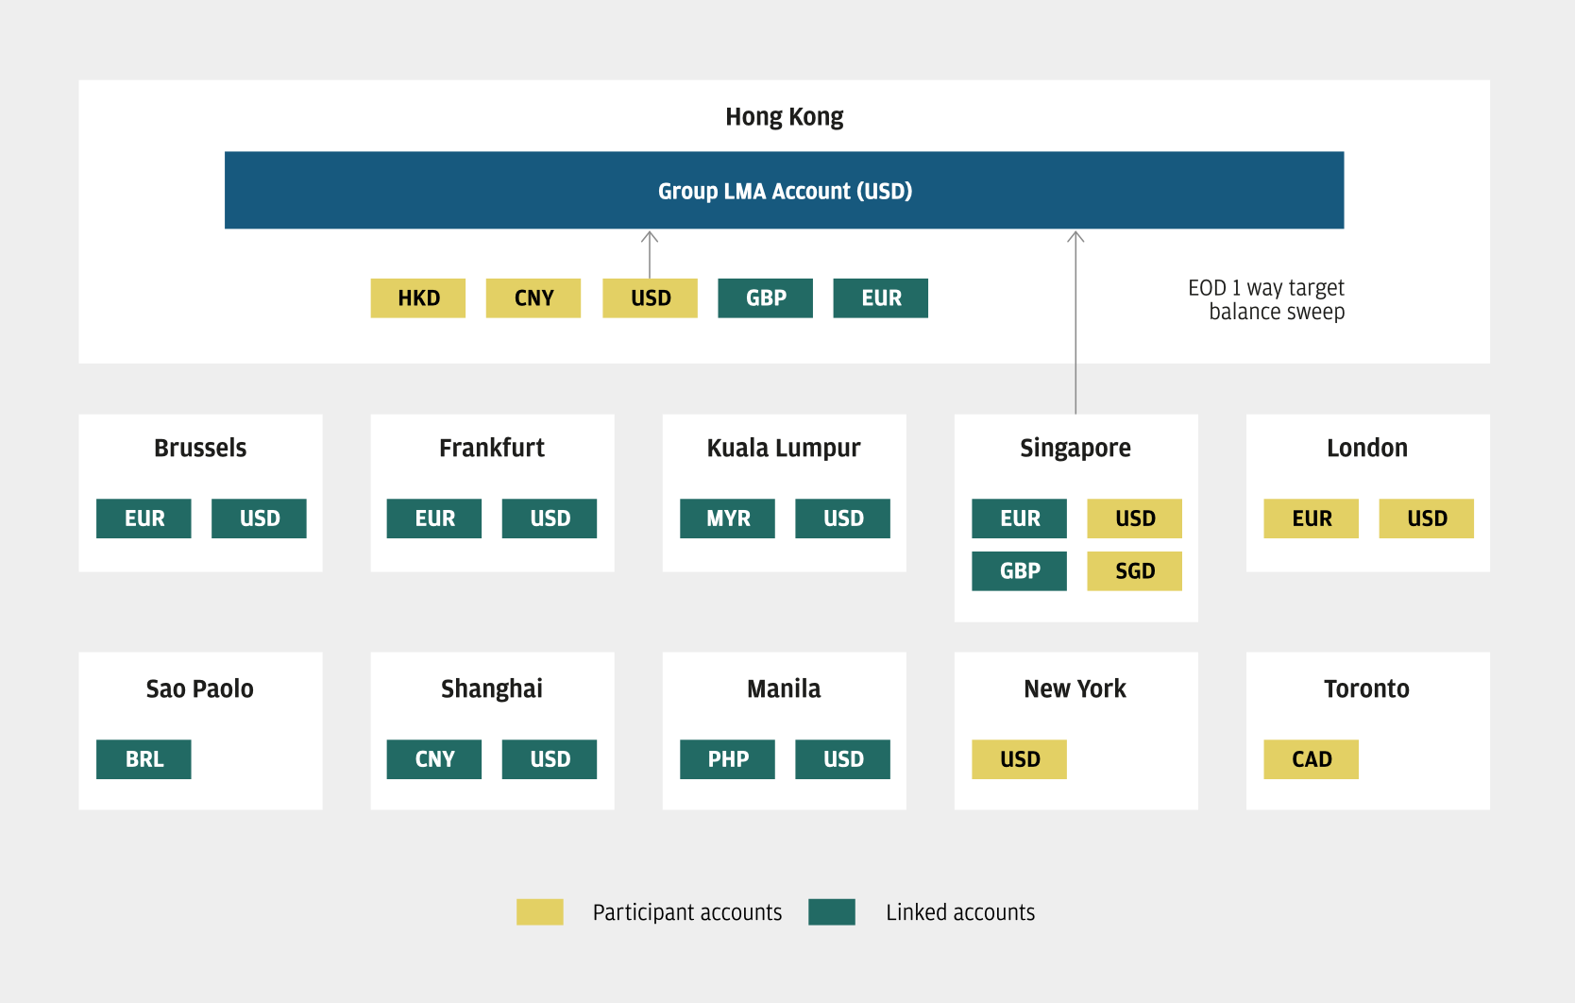Image resolution: width=1575 pixels, height=1003 pixels.
Task: Select the EUR account under London
Action: click(1311, 518)
